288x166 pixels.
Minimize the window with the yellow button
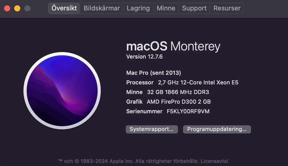(x=17, y=8)
